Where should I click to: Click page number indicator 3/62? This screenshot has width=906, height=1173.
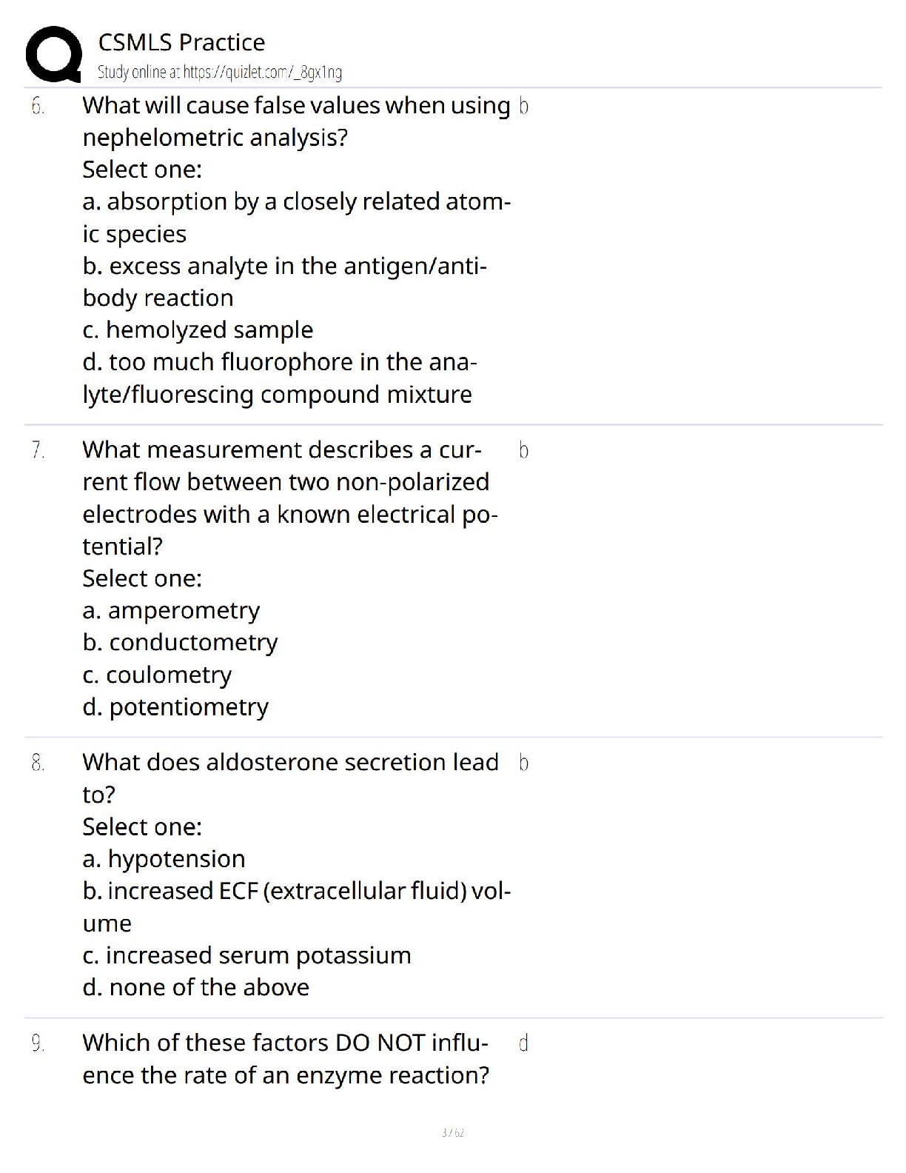pos(452,1132)
